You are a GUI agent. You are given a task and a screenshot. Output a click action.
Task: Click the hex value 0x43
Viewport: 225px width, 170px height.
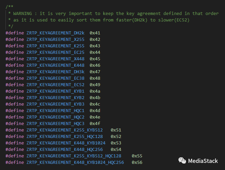click(x=95, y=46)
